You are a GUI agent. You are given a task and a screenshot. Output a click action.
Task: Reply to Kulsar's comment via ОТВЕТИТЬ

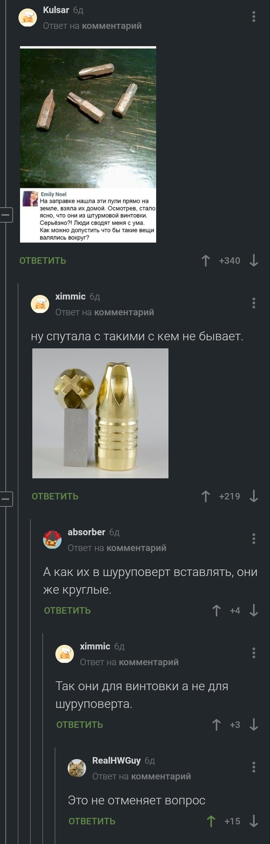(43, 261)
